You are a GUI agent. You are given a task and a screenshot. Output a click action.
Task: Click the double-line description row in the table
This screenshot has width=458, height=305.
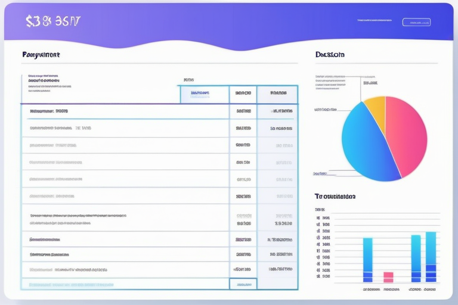click(125, 219)
